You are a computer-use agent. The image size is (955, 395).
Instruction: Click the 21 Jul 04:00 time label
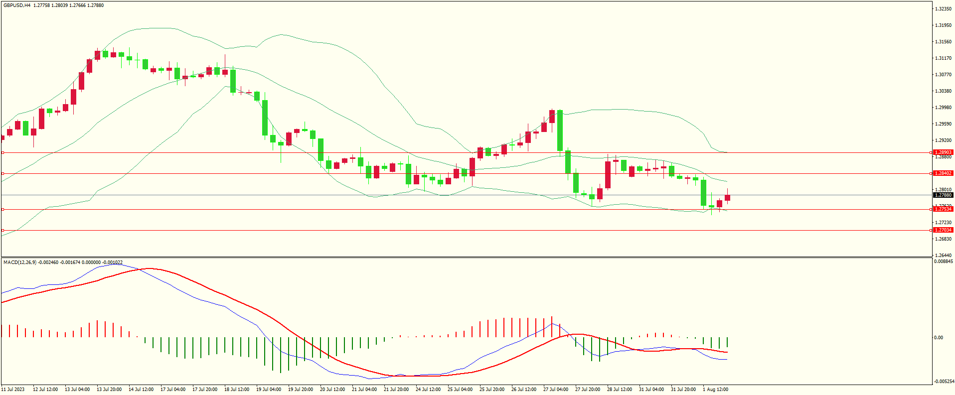pyautogui.click(x=364, y=390)
